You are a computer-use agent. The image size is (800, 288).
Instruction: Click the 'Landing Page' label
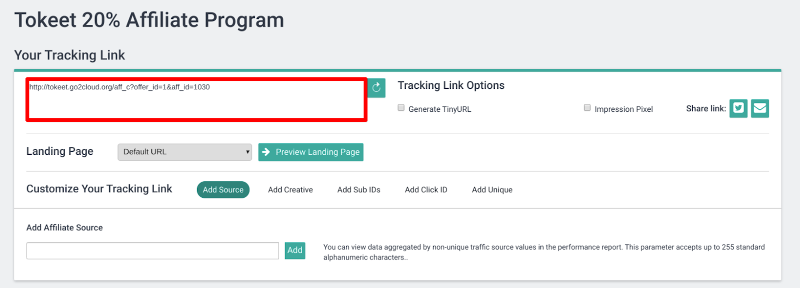pyautogui.click(x=59, y=151)
